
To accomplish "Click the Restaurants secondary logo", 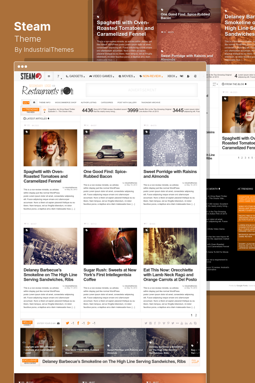I will 48,90.
